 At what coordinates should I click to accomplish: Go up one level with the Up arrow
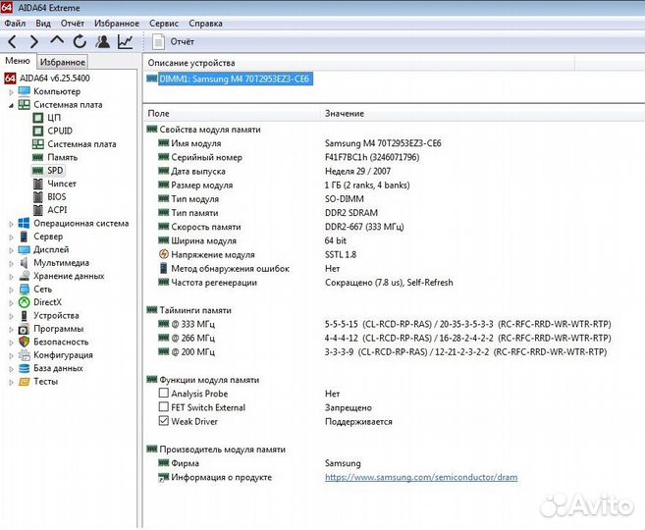coord(57,40)
